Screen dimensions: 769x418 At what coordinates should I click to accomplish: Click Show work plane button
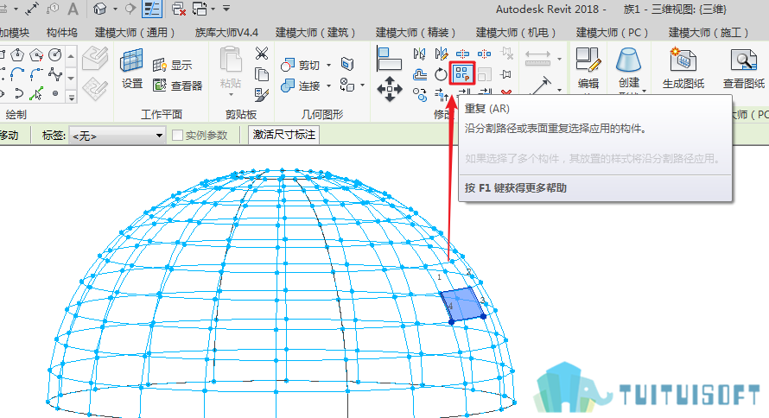[x=172, y=65]
